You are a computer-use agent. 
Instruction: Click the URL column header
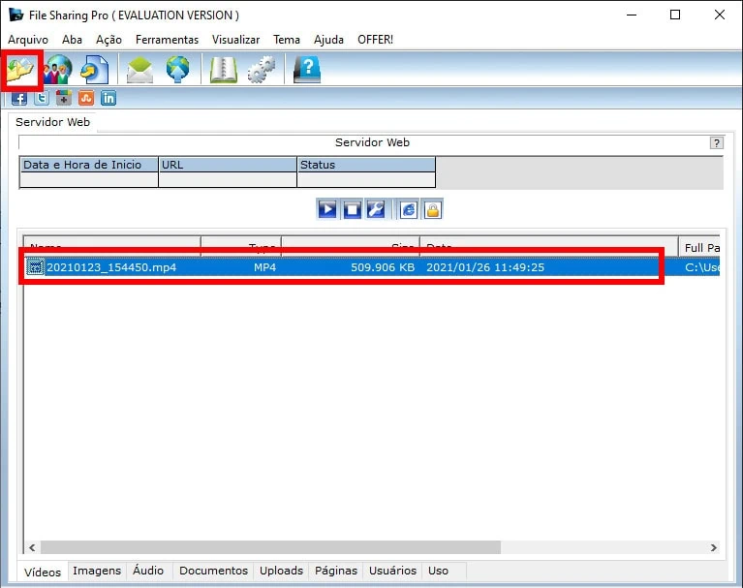click(x=228, y=165)
